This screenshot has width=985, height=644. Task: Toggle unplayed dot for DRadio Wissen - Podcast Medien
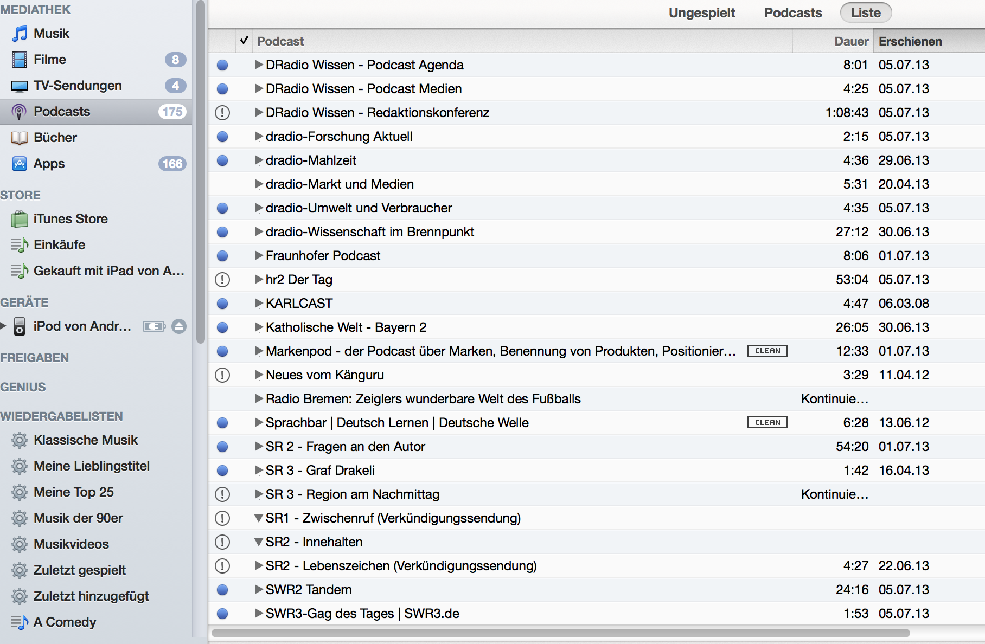click(222, 89)
